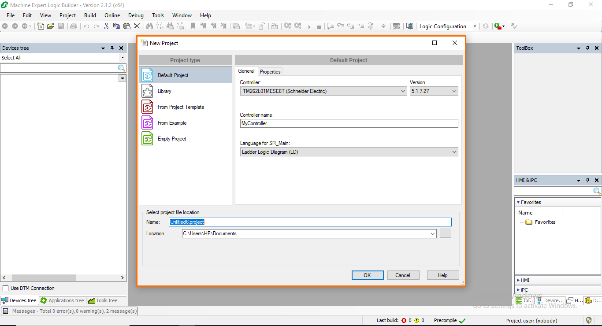The width and height of the screenshot is (602, 326).
Task: Click the Copy toolbar icon
Action: point(116,26)
